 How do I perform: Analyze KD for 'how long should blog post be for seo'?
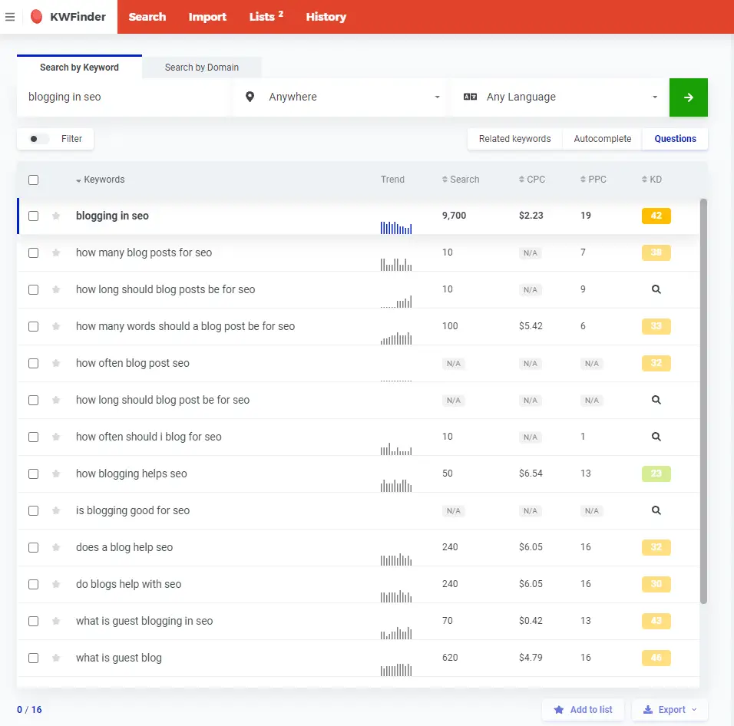[656, 400]
